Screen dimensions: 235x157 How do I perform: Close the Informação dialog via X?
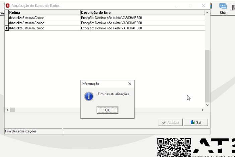point(130,84)
